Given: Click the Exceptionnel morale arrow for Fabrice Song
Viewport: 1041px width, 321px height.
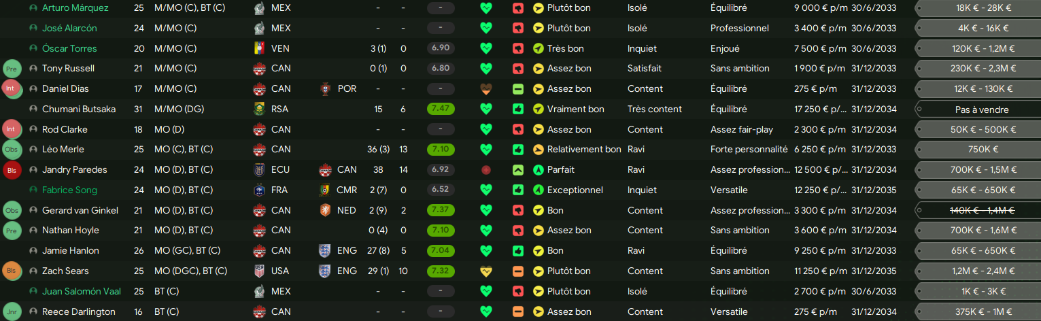Looking at the screenshot, I should 539,190.
